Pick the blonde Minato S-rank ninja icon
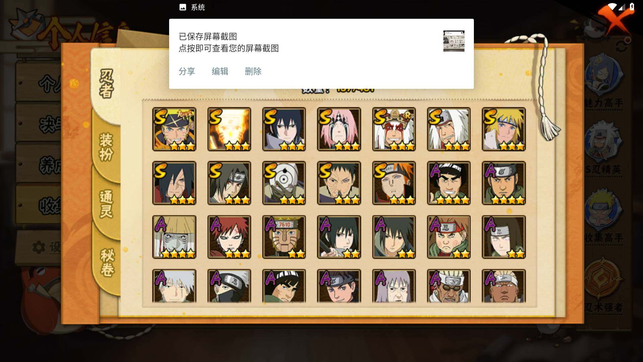643x362 pixels. click(x=504, y=129)
